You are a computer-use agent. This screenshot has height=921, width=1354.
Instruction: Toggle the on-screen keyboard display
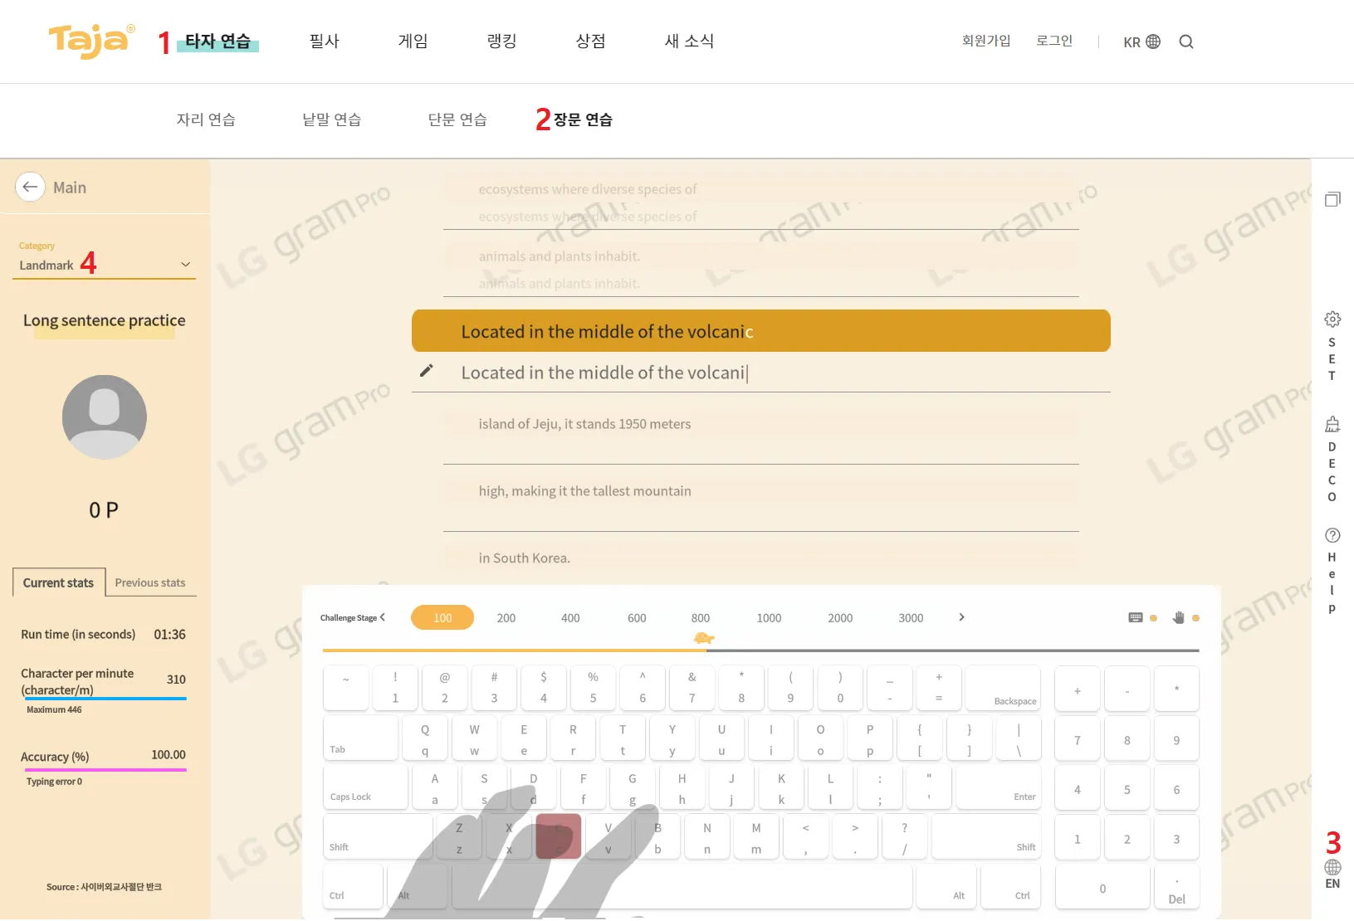tap(1136, 617)
